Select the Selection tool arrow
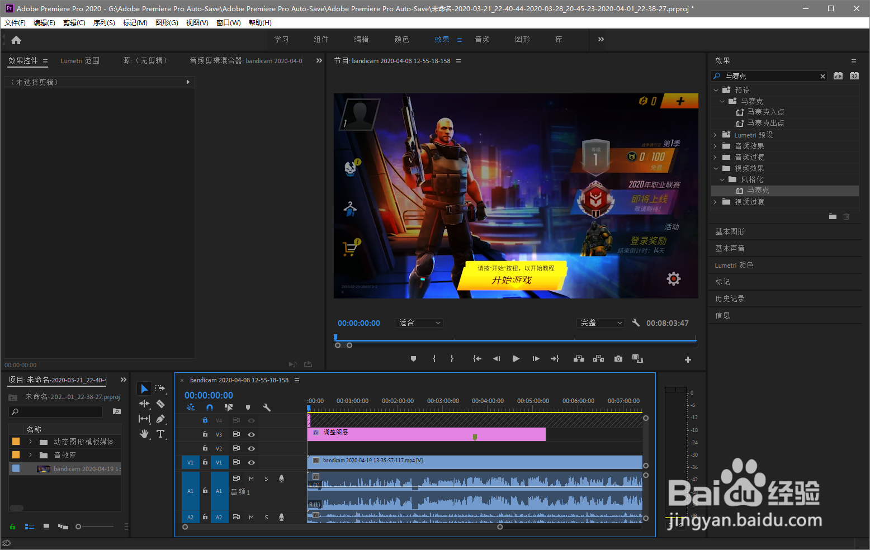870x550 pixels. [144, 388]
